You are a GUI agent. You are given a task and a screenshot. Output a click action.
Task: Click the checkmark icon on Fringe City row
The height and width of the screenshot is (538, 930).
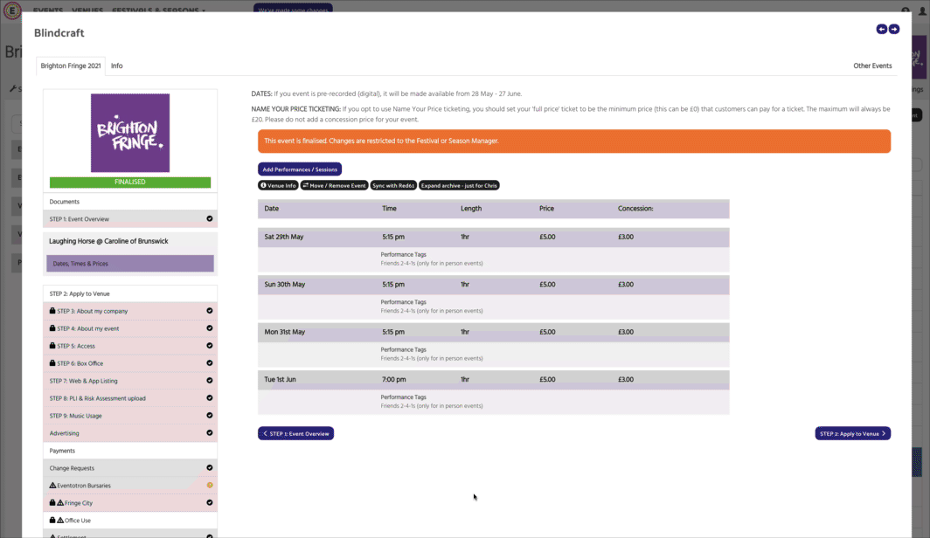pos(210,502)
